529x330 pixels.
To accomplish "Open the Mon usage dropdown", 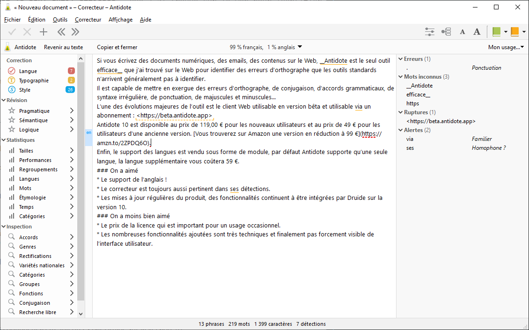I will coord(506,47).
